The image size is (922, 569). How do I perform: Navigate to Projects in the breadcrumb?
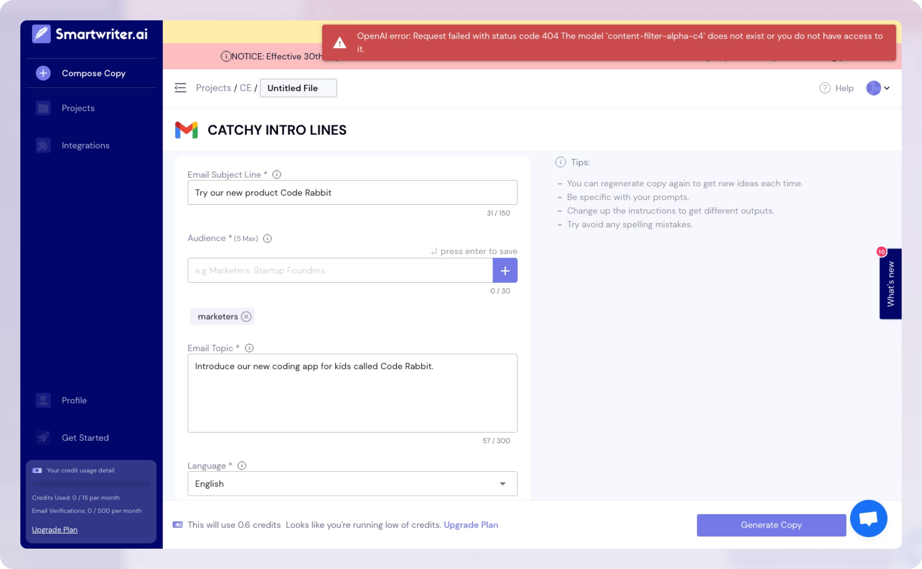click(213, 88)
